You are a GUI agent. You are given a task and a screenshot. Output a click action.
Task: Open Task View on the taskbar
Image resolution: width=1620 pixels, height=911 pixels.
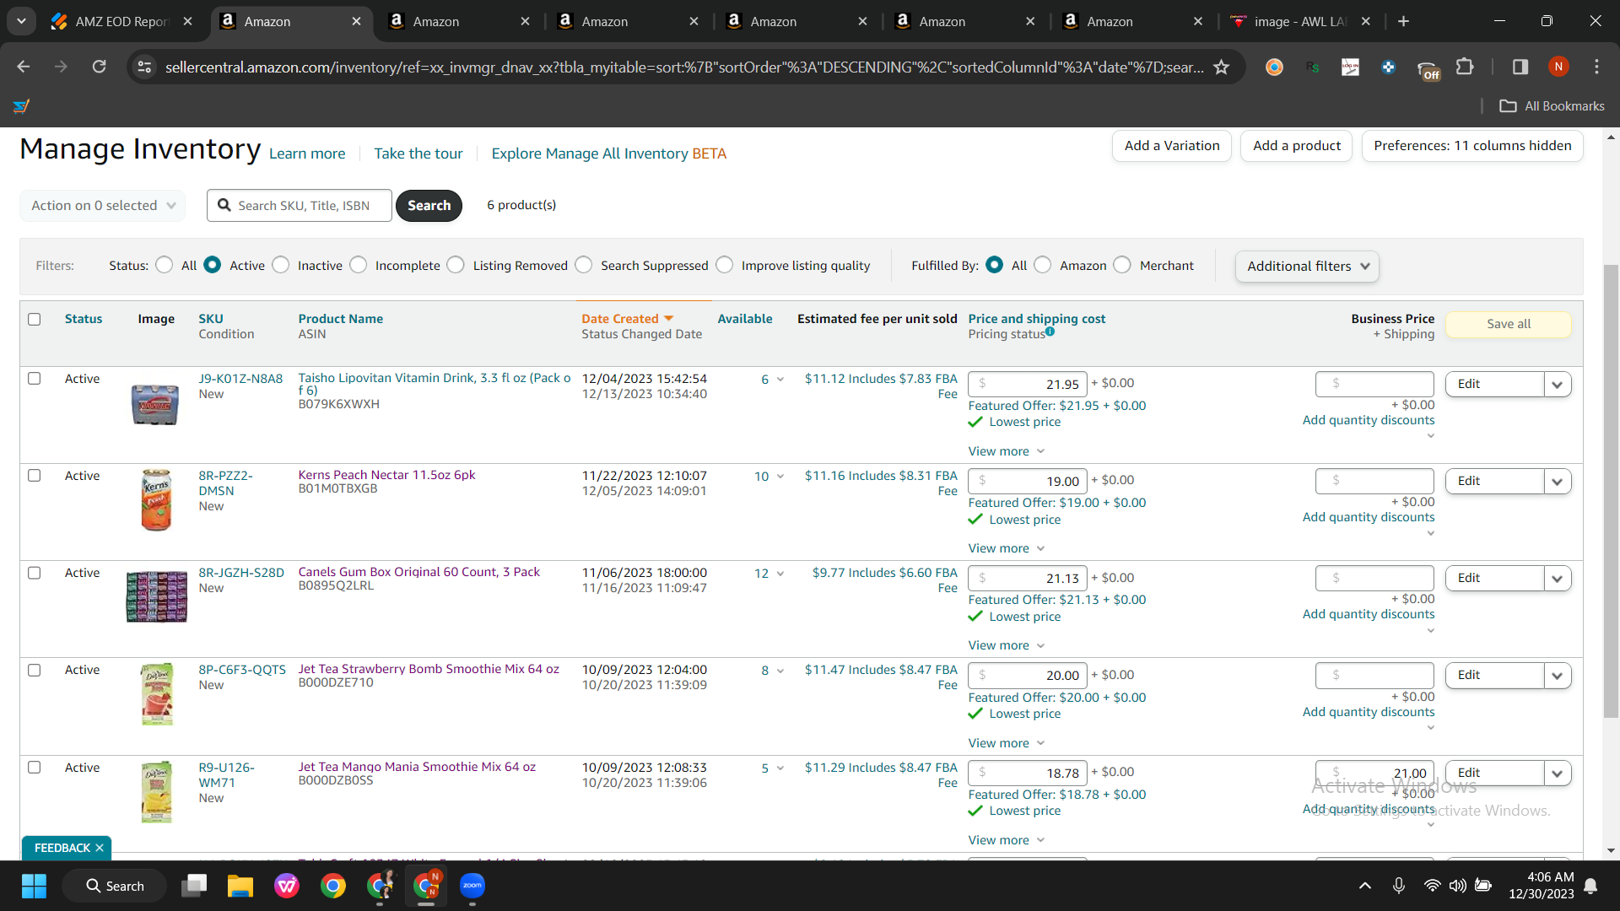(194, 886)
